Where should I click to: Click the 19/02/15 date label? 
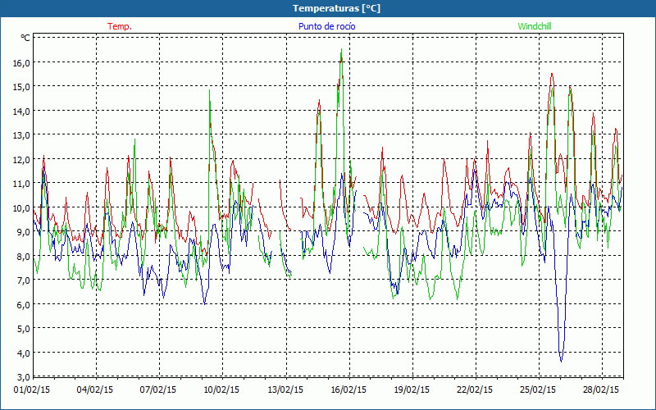(412, 389)
